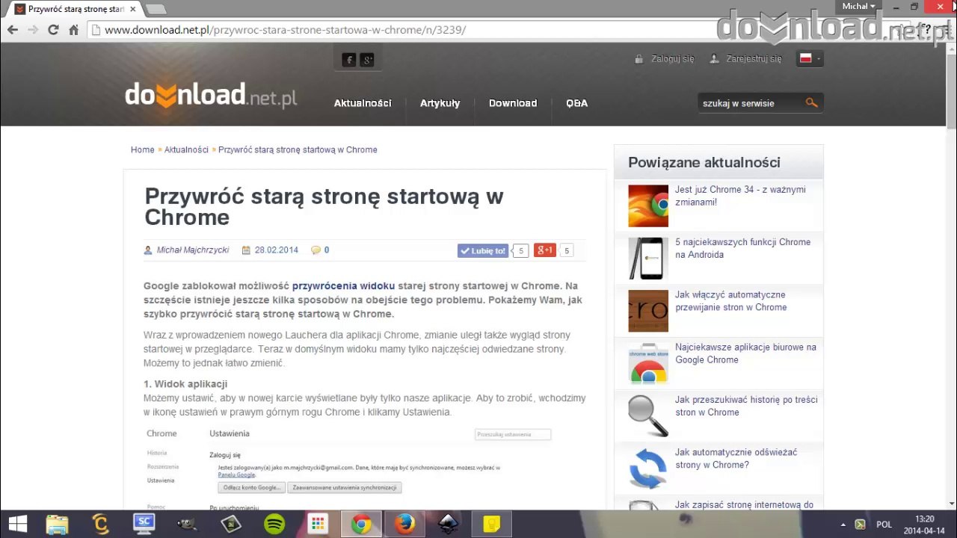Select the Przywróć starą stronę browser tab
Image resolution: width=957 pixels, height=538 pixels.
[75, 10]
